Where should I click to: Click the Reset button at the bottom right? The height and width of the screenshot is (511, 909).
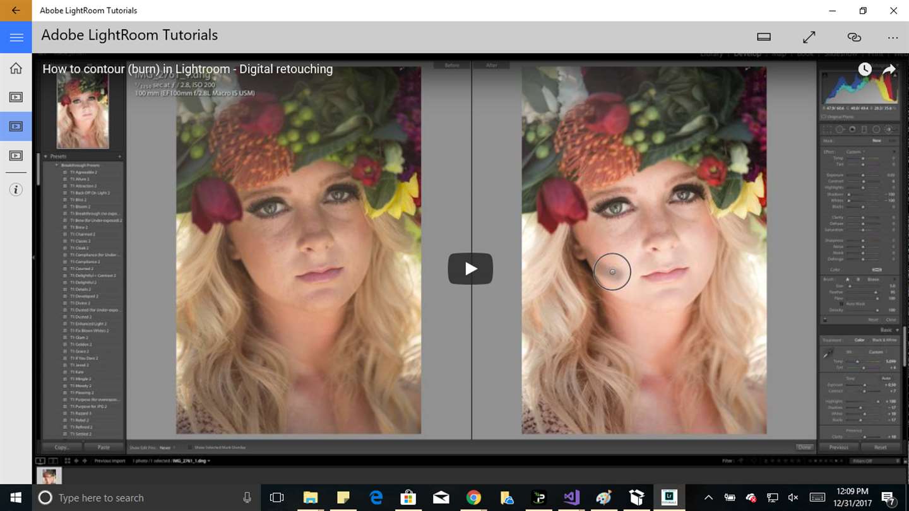coord(880,447)
